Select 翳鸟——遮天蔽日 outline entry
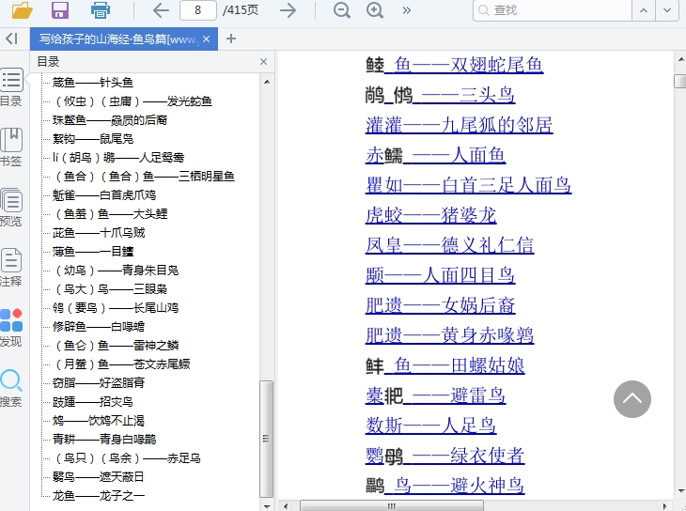 click(98, 477)
